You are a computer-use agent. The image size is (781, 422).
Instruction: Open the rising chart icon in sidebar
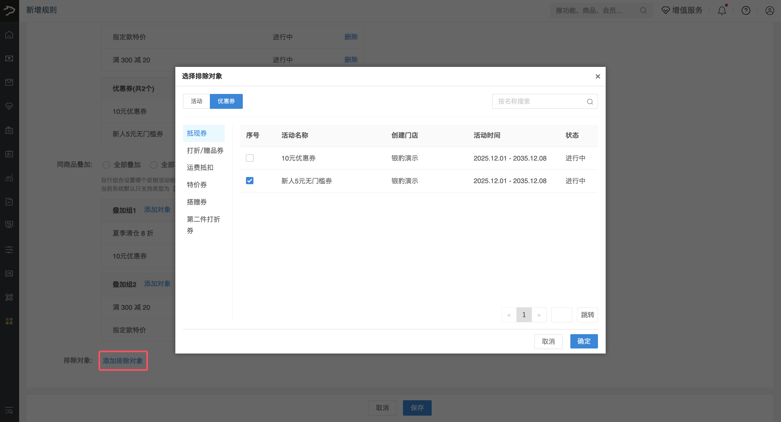coord(9,178)
